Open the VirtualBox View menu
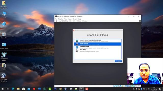Screen dimensions: 163x91 coord(66,19)
